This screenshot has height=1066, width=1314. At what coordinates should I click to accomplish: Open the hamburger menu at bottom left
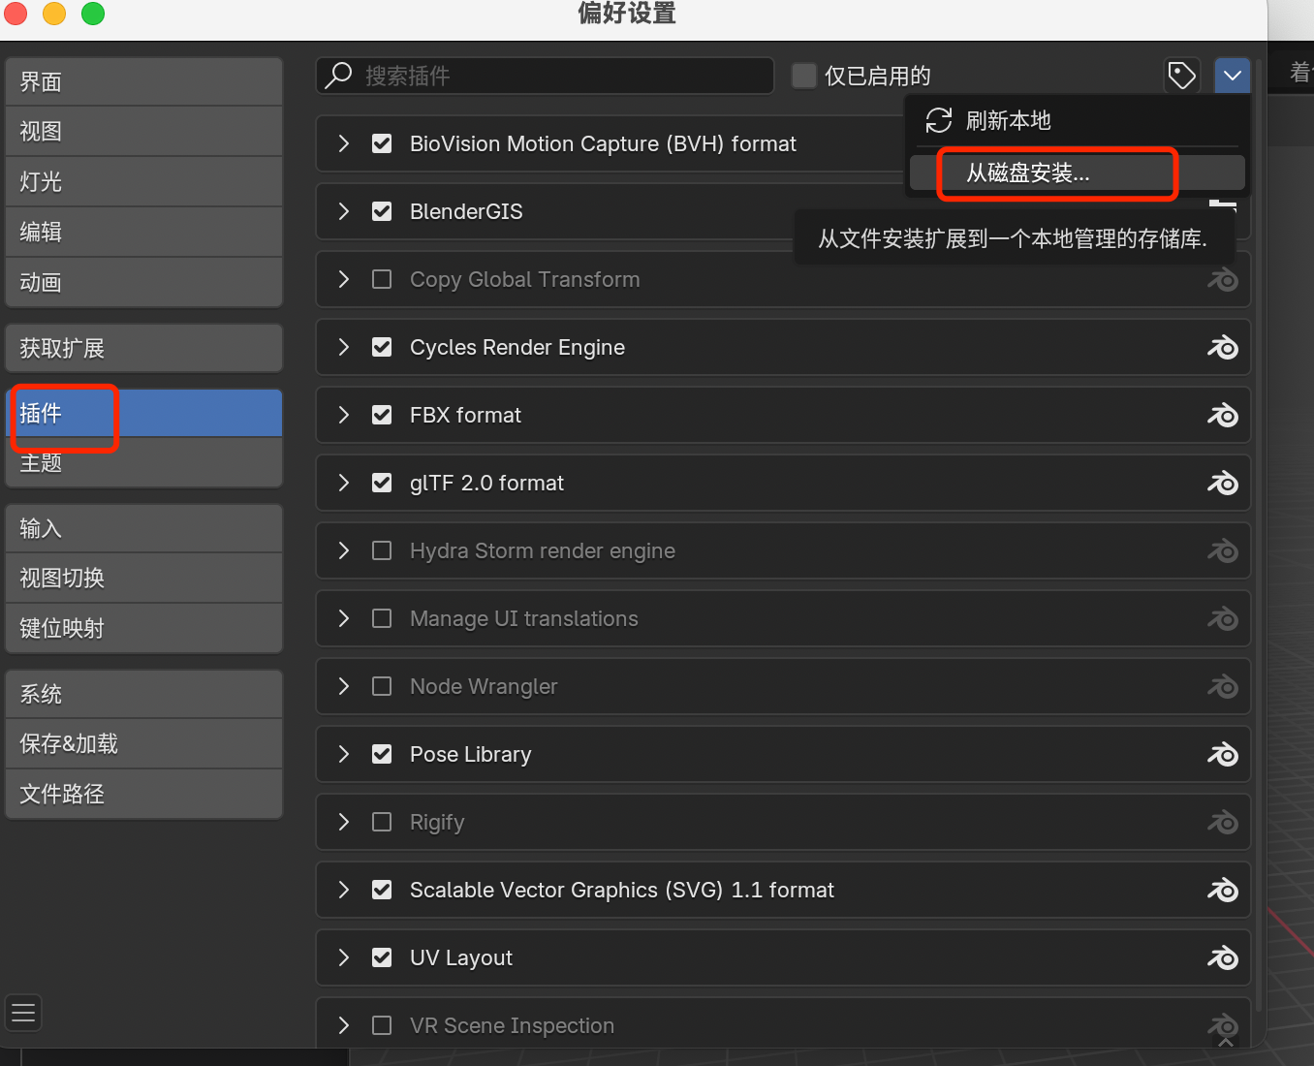pyautogui.click(x=23, y=1014)
